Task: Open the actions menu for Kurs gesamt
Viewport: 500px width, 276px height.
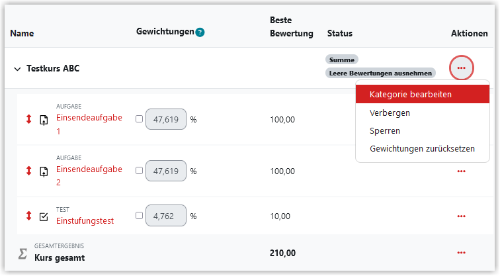Action: click(x=461, y=253)
